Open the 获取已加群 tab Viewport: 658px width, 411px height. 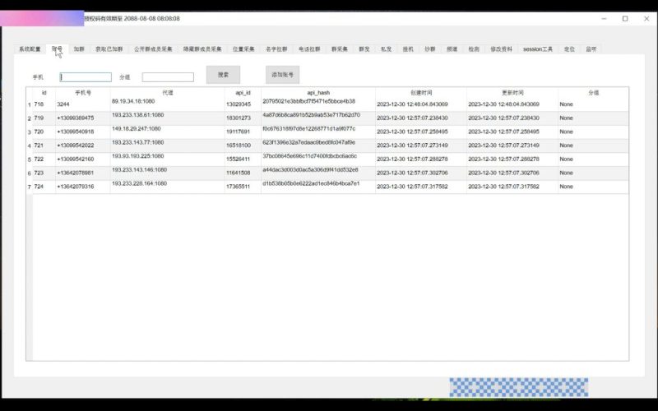tap(109, 49)
